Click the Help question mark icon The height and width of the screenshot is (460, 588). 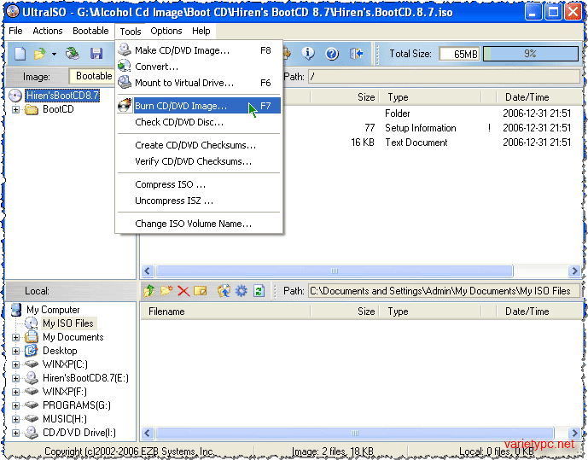[x=332, y=54]
